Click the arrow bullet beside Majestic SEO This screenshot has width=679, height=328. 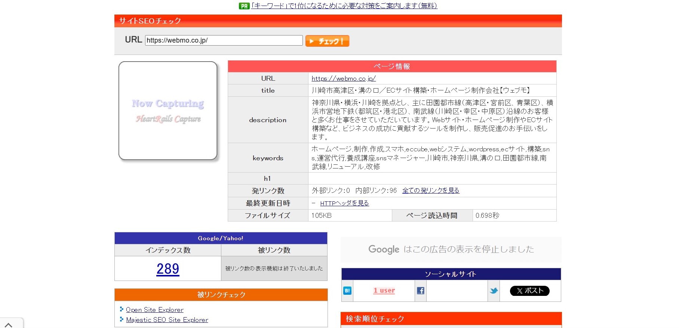(122, 319)
